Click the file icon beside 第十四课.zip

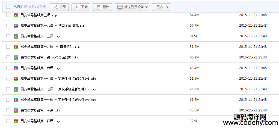point(16,121)
